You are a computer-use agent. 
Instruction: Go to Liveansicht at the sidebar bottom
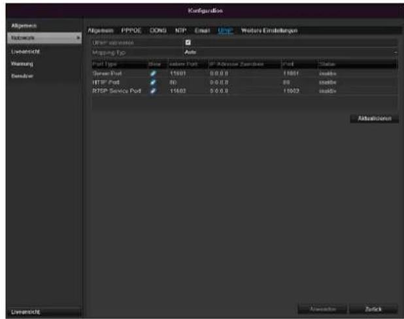44,312
